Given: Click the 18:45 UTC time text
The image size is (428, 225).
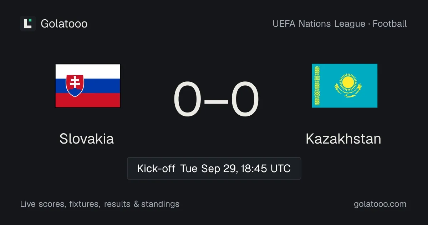Looking at the screenshot, I should (x=266, y=168).
